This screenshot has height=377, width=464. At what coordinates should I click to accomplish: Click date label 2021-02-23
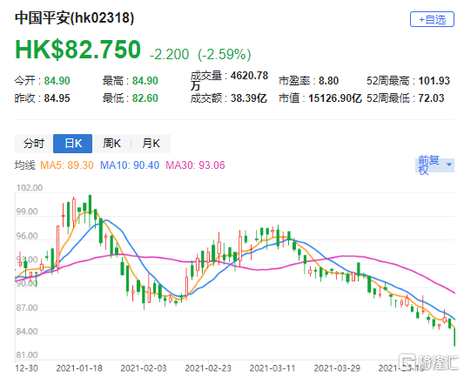(x=208, y=368)
